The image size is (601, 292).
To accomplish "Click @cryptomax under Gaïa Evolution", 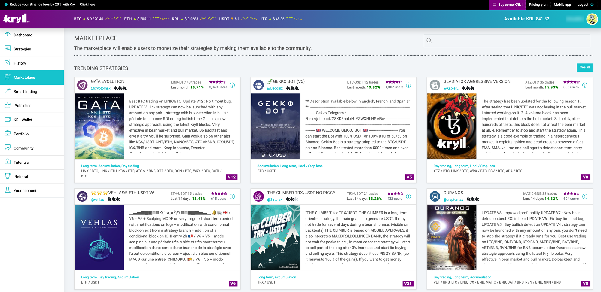I will (101, 88).
